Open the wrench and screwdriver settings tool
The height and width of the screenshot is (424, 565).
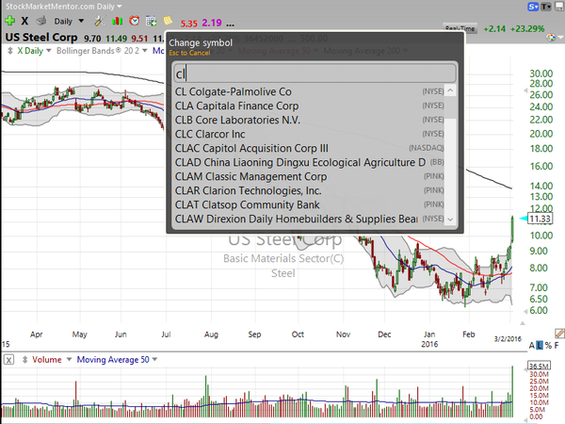point(100,21)
